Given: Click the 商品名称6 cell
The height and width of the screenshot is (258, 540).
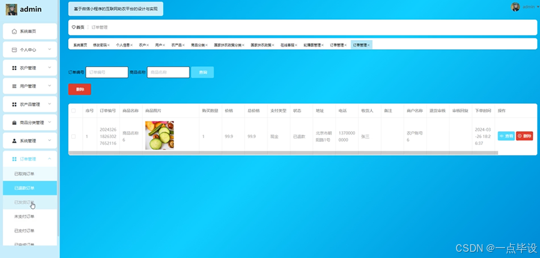Looking at the screenshot, I should tap(131, 137).
